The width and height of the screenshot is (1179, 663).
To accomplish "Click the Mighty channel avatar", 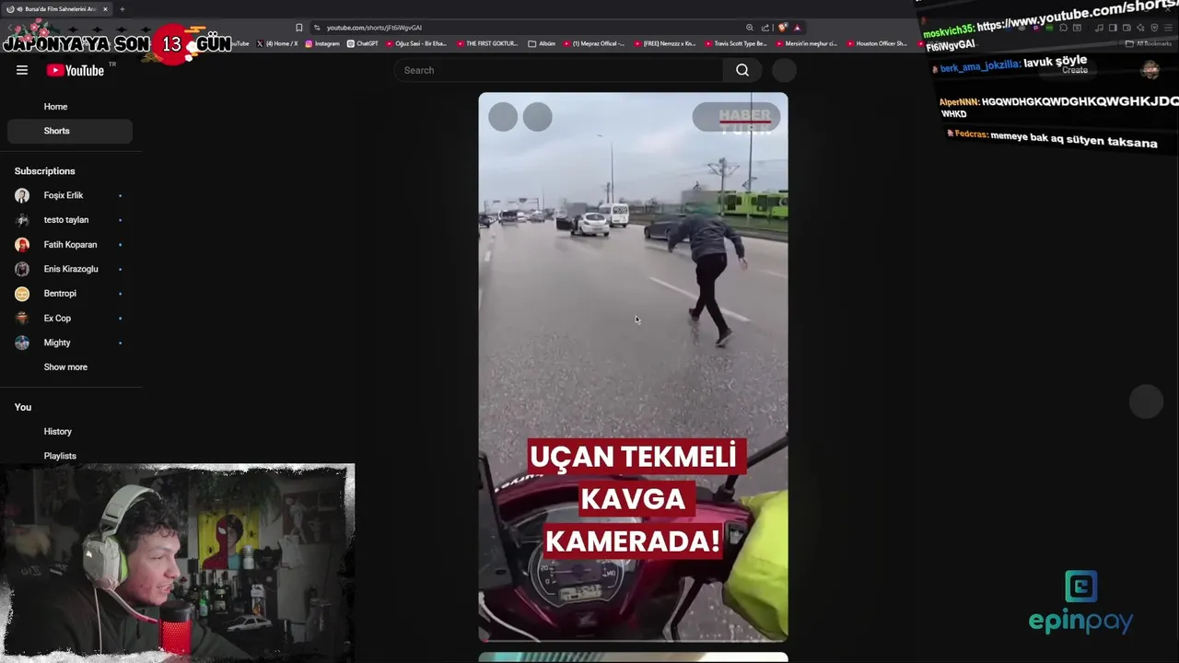I will pos(22,343).
